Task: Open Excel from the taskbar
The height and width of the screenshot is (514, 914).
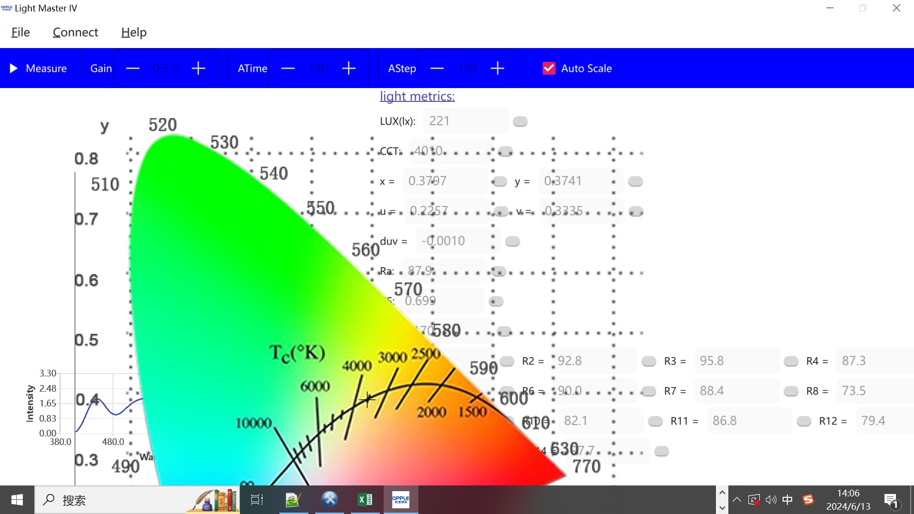Action: 365,500
